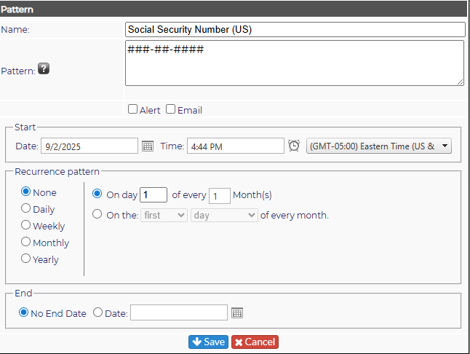
Task: Select the End Date radio option
Action: point(97,312)
